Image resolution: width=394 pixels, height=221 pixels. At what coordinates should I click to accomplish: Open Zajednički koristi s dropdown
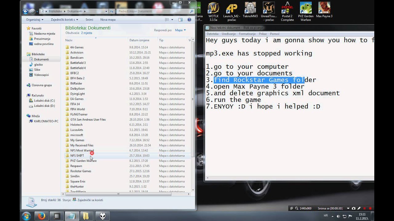click(x=64, y=20)
